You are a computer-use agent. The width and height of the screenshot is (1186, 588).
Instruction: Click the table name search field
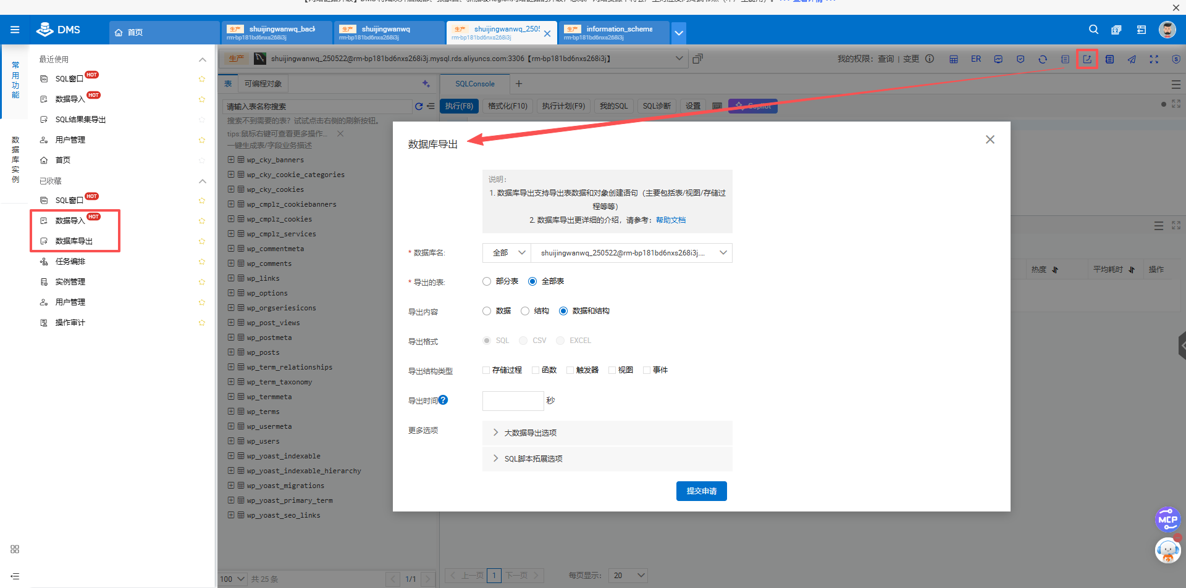coord(318,107)
